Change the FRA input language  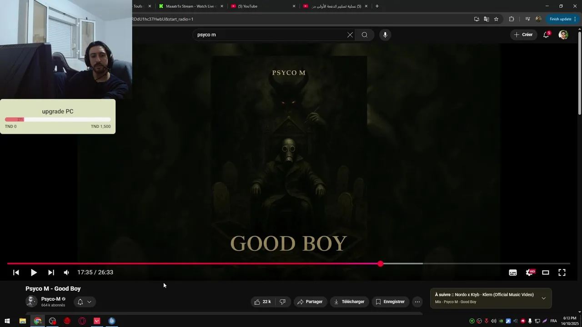point(553,321)
